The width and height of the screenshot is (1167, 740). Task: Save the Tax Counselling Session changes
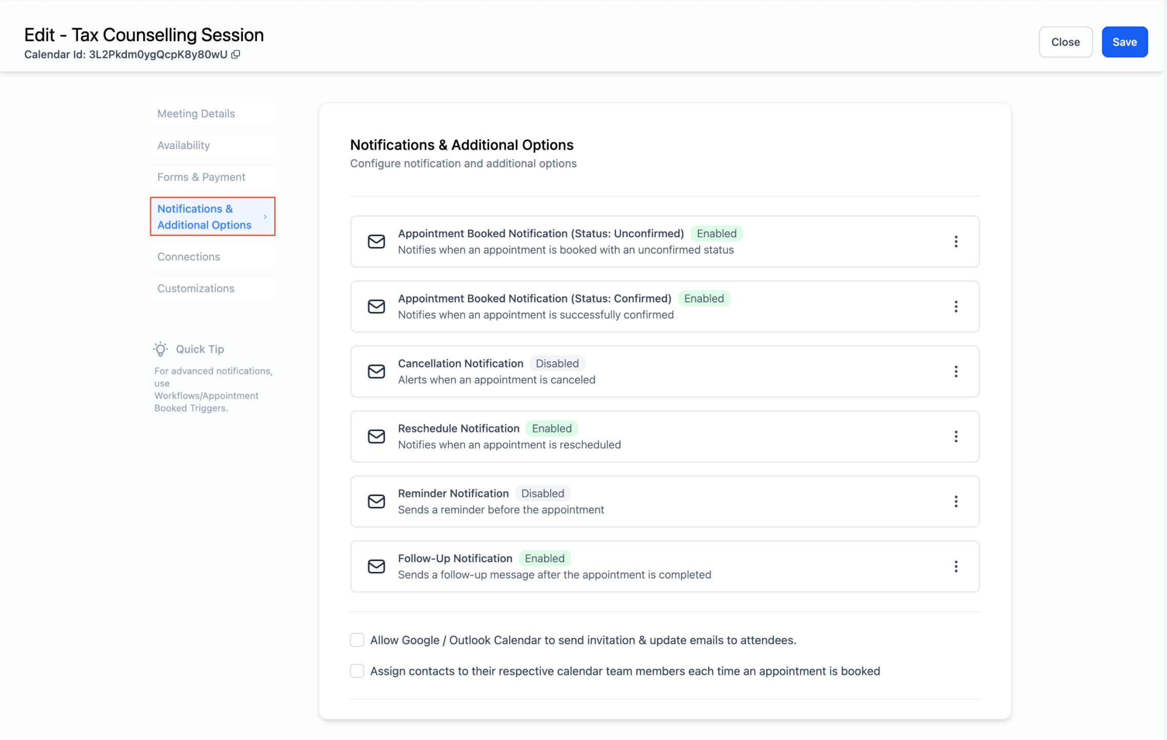click(x=1124, y=42)
